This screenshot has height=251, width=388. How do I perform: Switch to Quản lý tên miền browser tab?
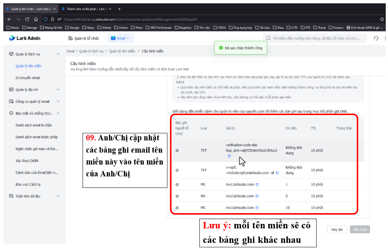[x=31, y=9]
